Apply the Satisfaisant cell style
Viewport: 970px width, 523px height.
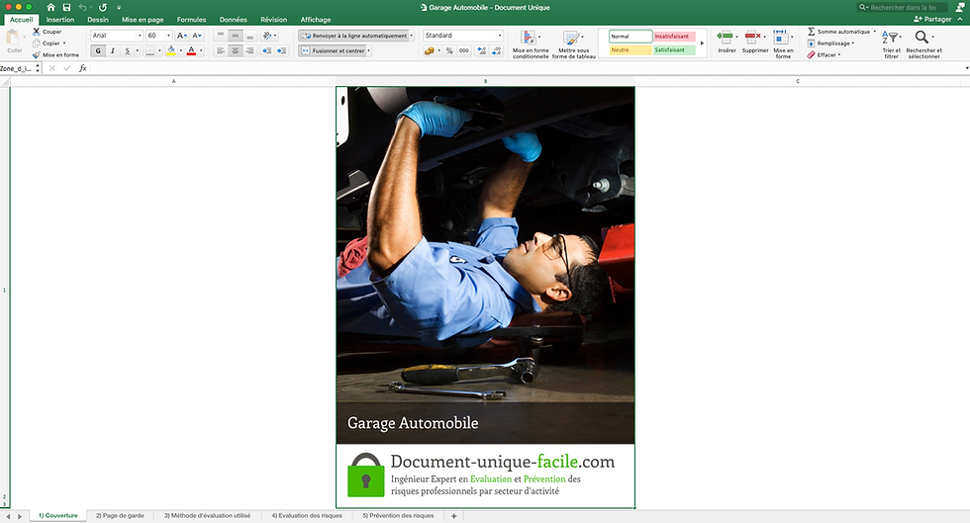coord(674,50)
